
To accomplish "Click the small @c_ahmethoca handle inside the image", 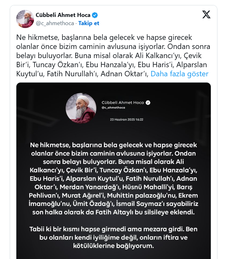I will (x=114, y=108).
